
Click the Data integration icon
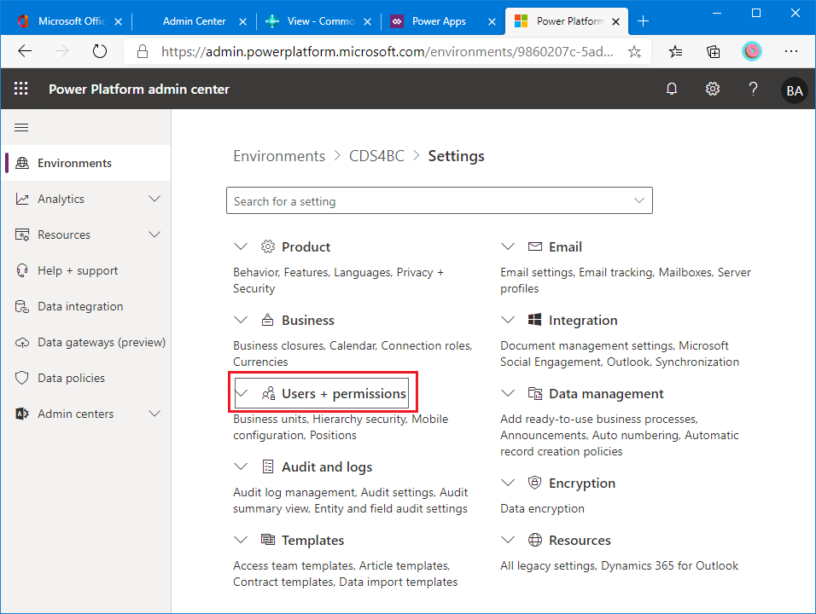[x=22, y=307]
